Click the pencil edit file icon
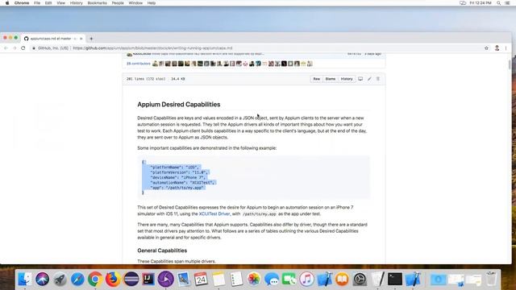The image size is (516, 290). pyautogui.click(x=369, y=79)
